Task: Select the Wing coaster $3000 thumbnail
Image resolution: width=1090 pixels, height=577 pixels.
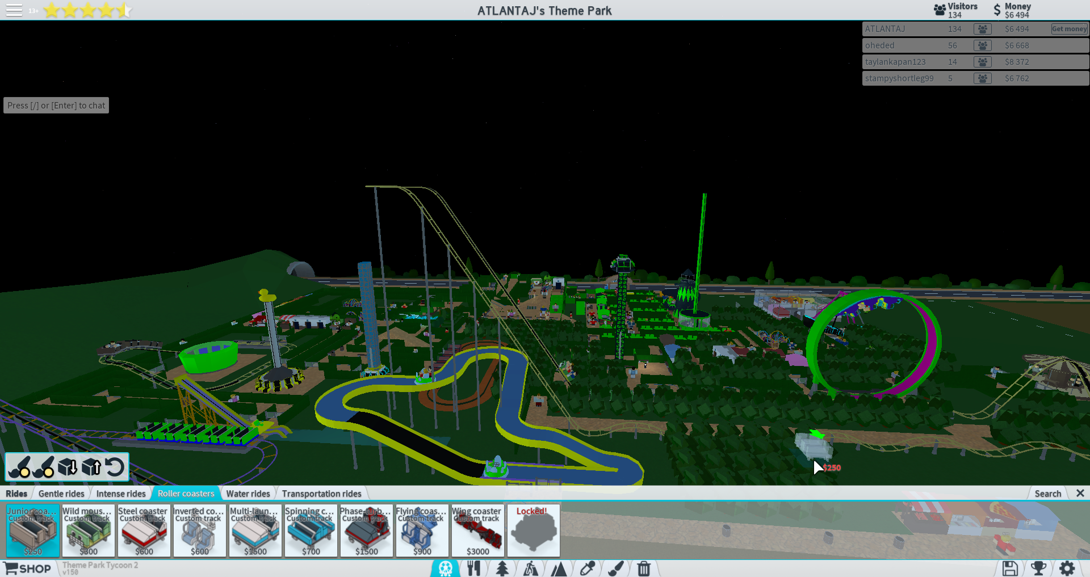Action: click(x=477, y=531)
